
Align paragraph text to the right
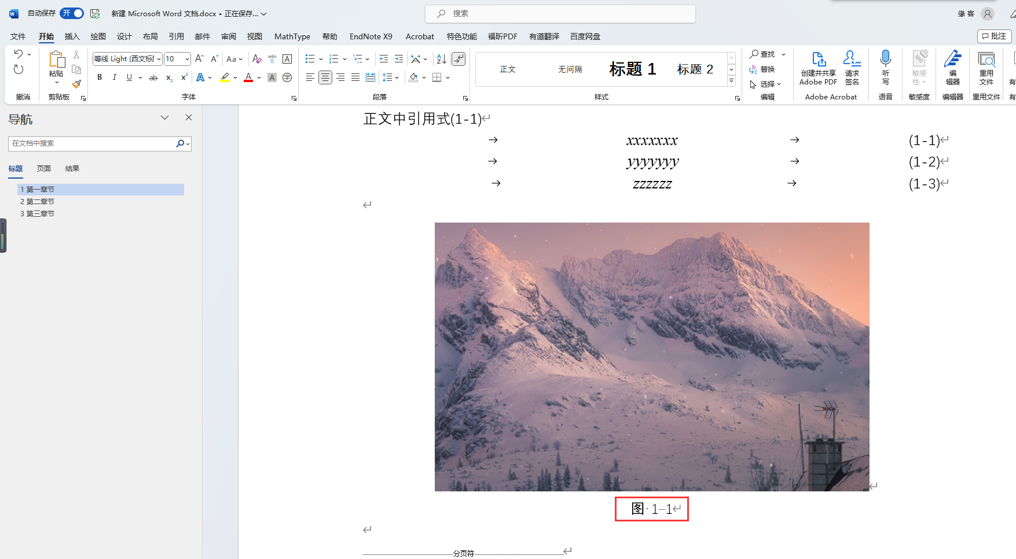pos(340,77)
